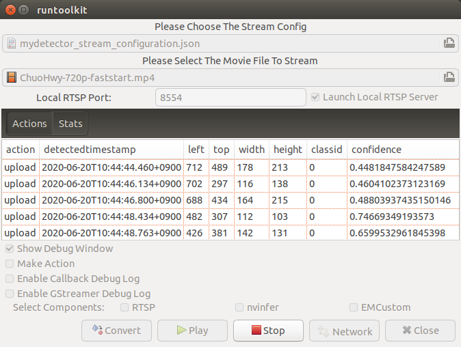461x347 pixels.
Task: Check the RTSP component checkbox
Action: pos(124,307)
